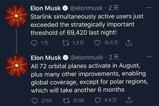Retweet the Starlink 69,420 users tweet
The image size is (159, 106).
pos(66,43)
